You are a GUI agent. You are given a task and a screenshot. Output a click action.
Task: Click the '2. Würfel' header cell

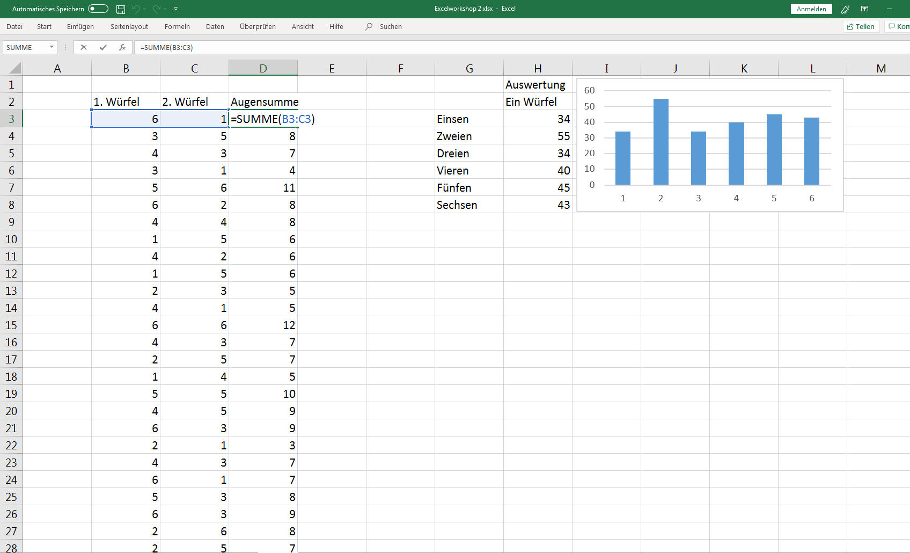[x=195, y=101]
